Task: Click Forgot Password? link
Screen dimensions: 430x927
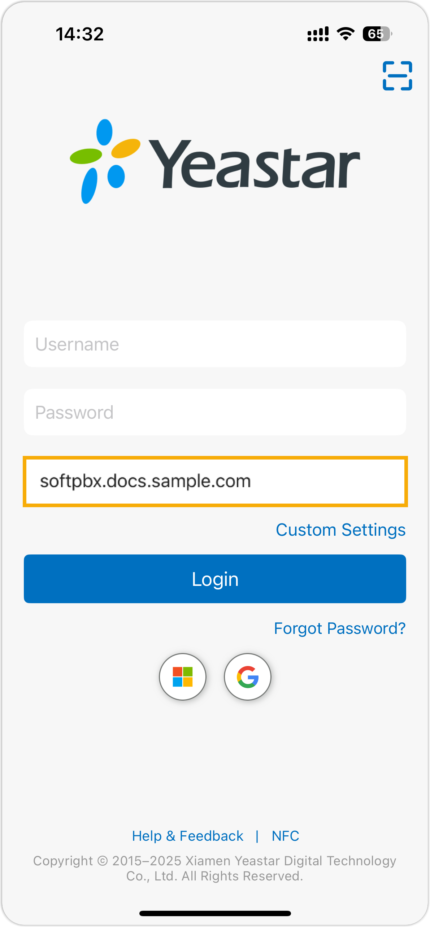Action: (340, 628)
